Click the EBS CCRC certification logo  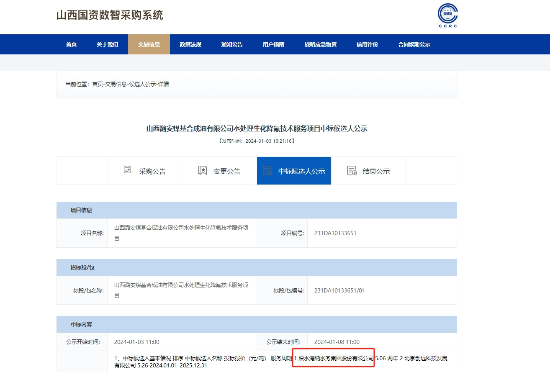[447, 15]
